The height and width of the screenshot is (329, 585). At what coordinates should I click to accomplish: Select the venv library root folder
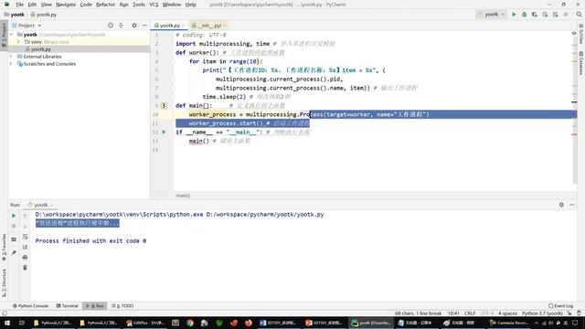[x=47, y=42]
